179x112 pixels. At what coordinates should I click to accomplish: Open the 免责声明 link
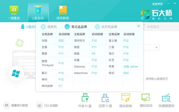[x=157, y=4]
